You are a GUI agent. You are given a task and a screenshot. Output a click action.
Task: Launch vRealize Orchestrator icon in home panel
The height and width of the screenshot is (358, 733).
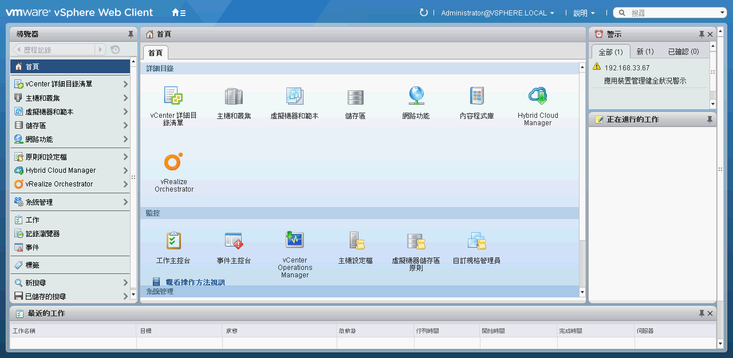pos(173,162)
